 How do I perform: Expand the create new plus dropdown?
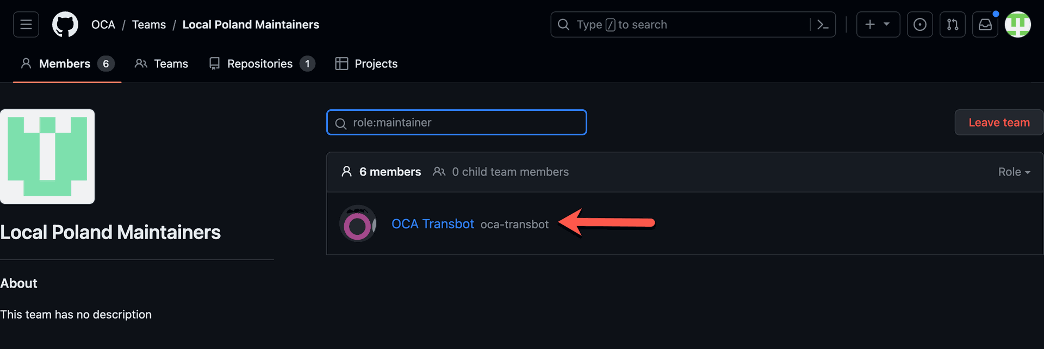878,24
